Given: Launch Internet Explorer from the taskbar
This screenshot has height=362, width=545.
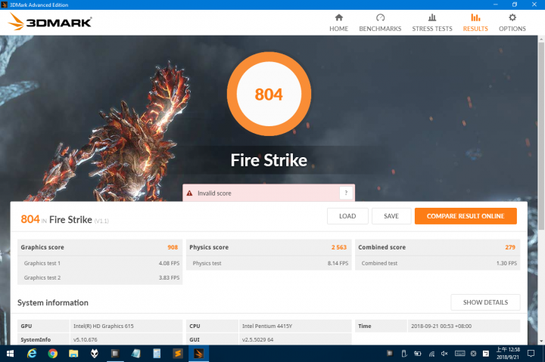Looking at the screenshot, I should tap(32, 354).
